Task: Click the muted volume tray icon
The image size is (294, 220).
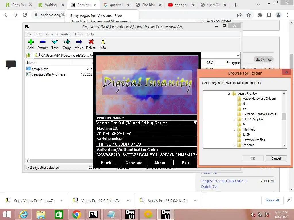Action: (253, 215)
